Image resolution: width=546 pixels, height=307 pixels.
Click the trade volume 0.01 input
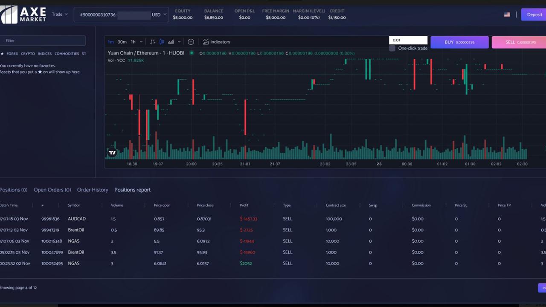(x=408, y=40)
